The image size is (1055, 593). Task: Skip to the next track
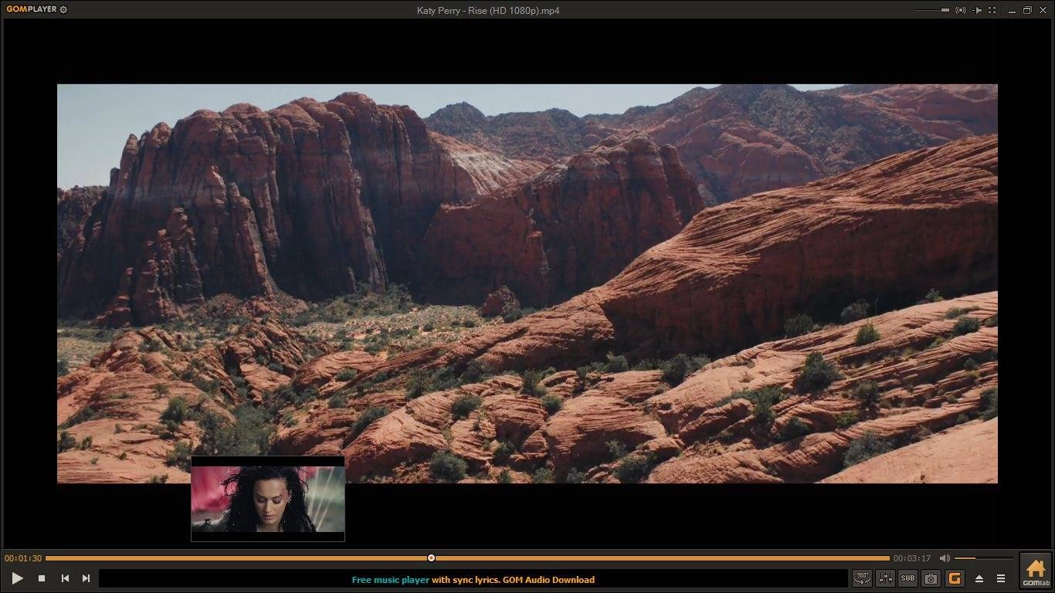[x=87, y=578]
